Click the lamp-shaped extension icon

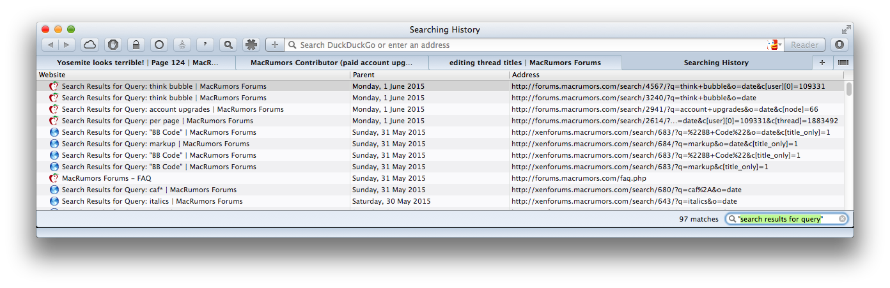click(x=182, y=45)
